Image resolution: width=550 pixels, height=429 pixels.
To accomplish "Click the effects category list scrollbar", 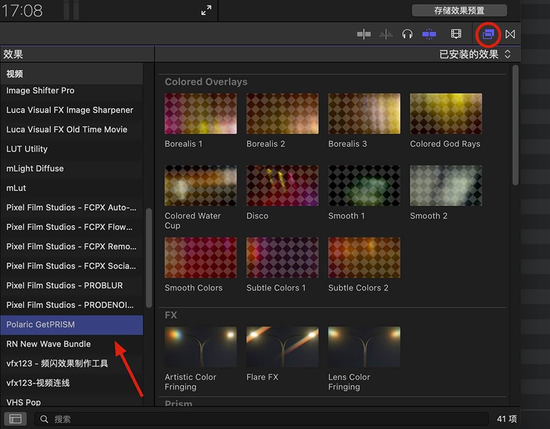I will 148,258.
